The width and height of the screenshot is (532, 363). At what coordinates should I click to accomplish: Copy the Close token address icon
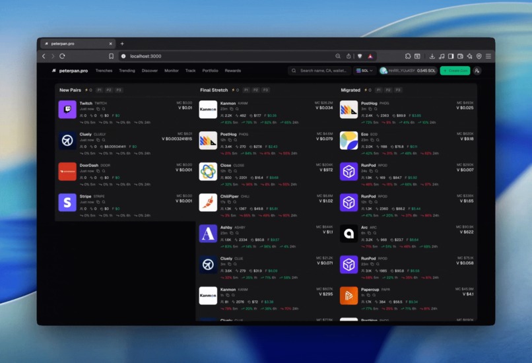(230, 171)
